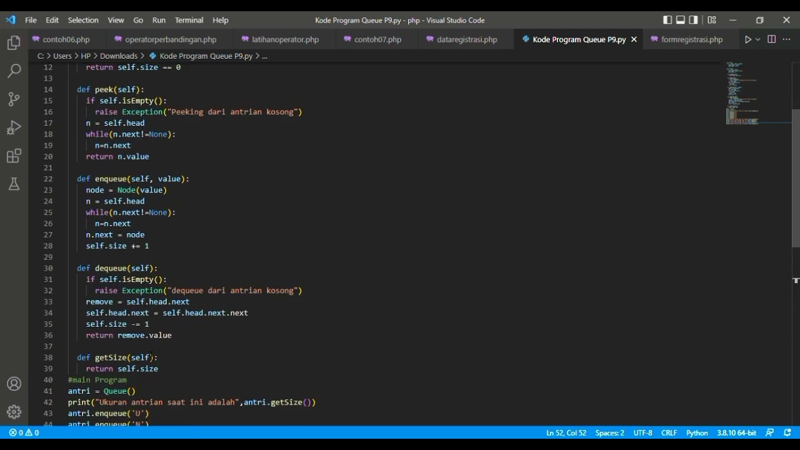
Task: Toggle Secondary Side Bar layout button
Action: (x=694, y=20)
